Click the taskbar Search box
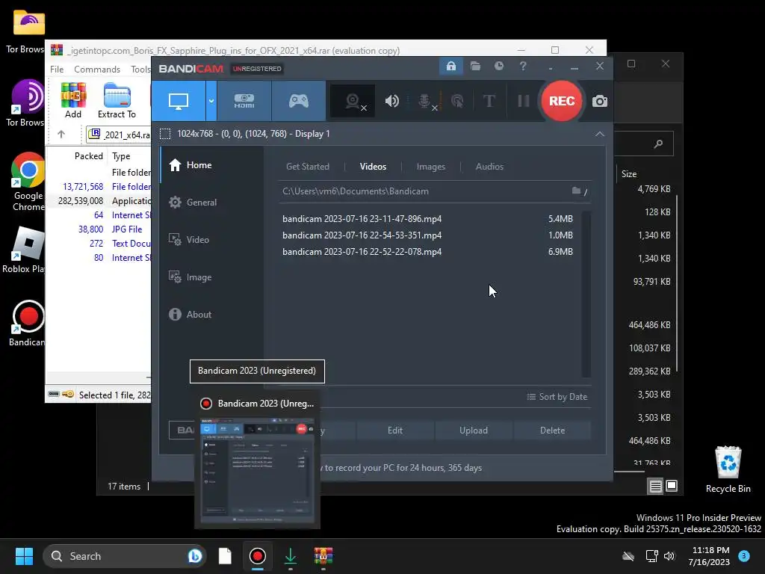Viewport: 765px width, 574px height. tap(125, 556)
